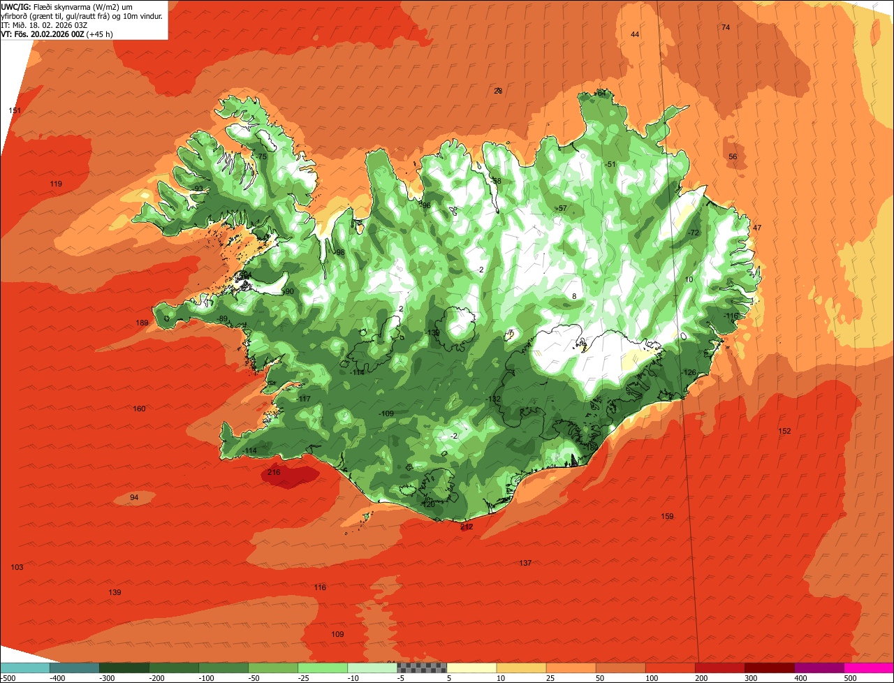The width and height of the screenshot is (894, 683).
Task: Click the 119 value over the sea
Action: click(56, 184)
